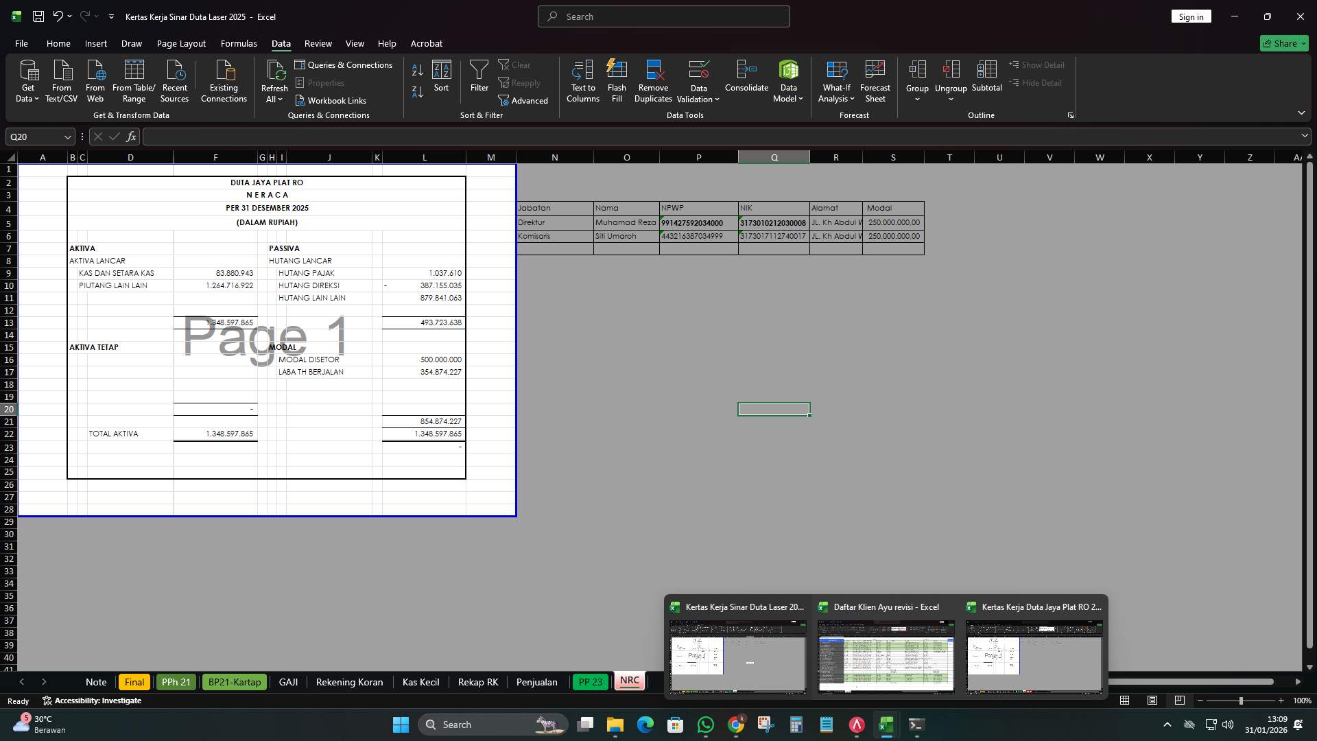Open the Forecast Sheet tool

(x=875, y=80)
